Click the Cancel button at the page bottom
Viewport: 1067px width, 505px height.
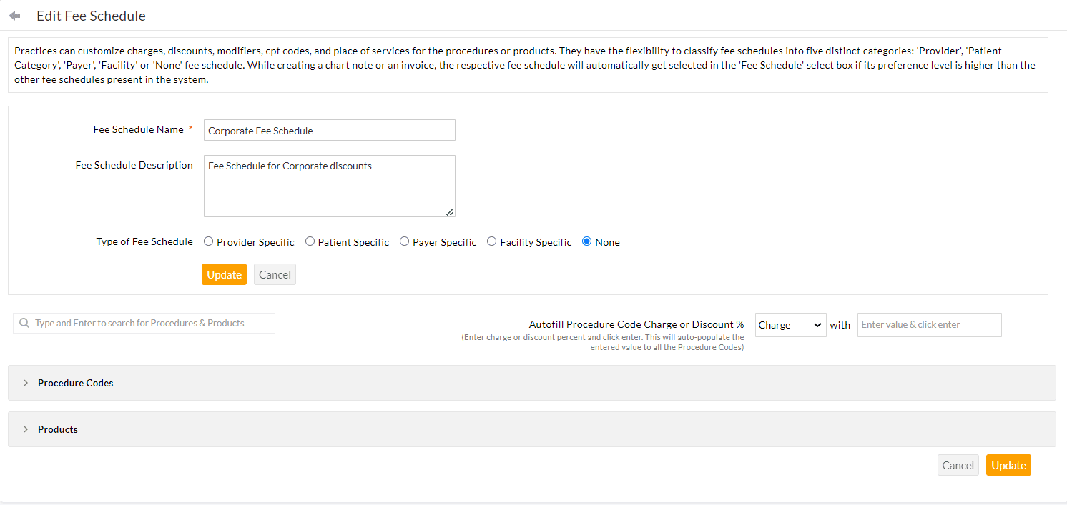click(958, 466)
